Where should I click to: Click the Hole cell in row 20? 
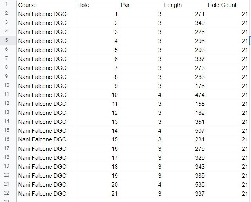(x=97, y=175)
